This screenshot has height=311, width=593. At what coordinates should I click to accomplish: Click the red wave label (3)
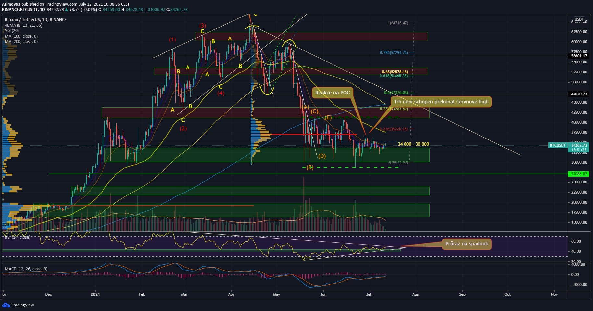[202, 26]
